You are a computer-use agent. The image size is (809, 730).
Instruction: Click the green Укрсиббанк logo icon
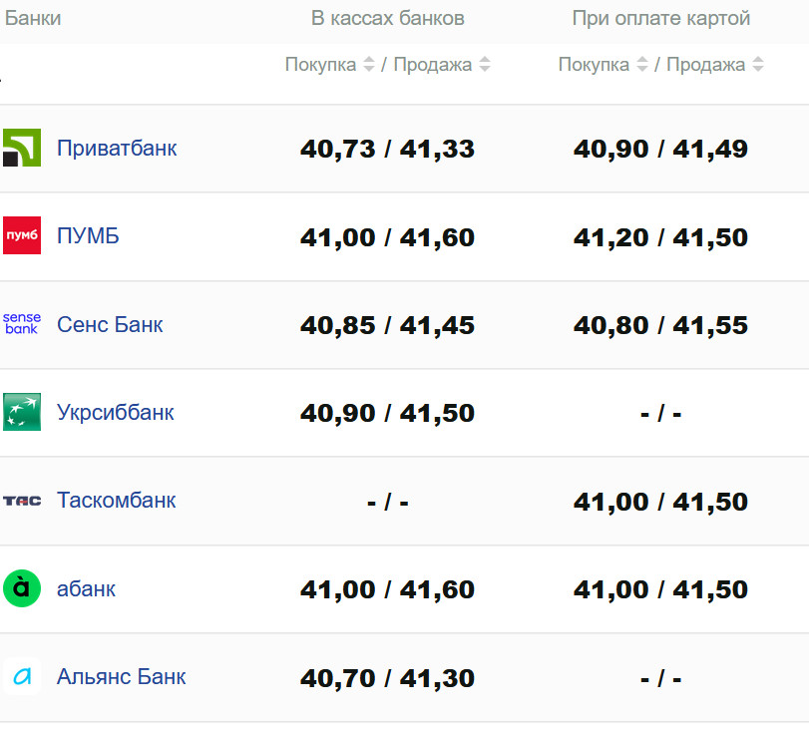point(22,411)
